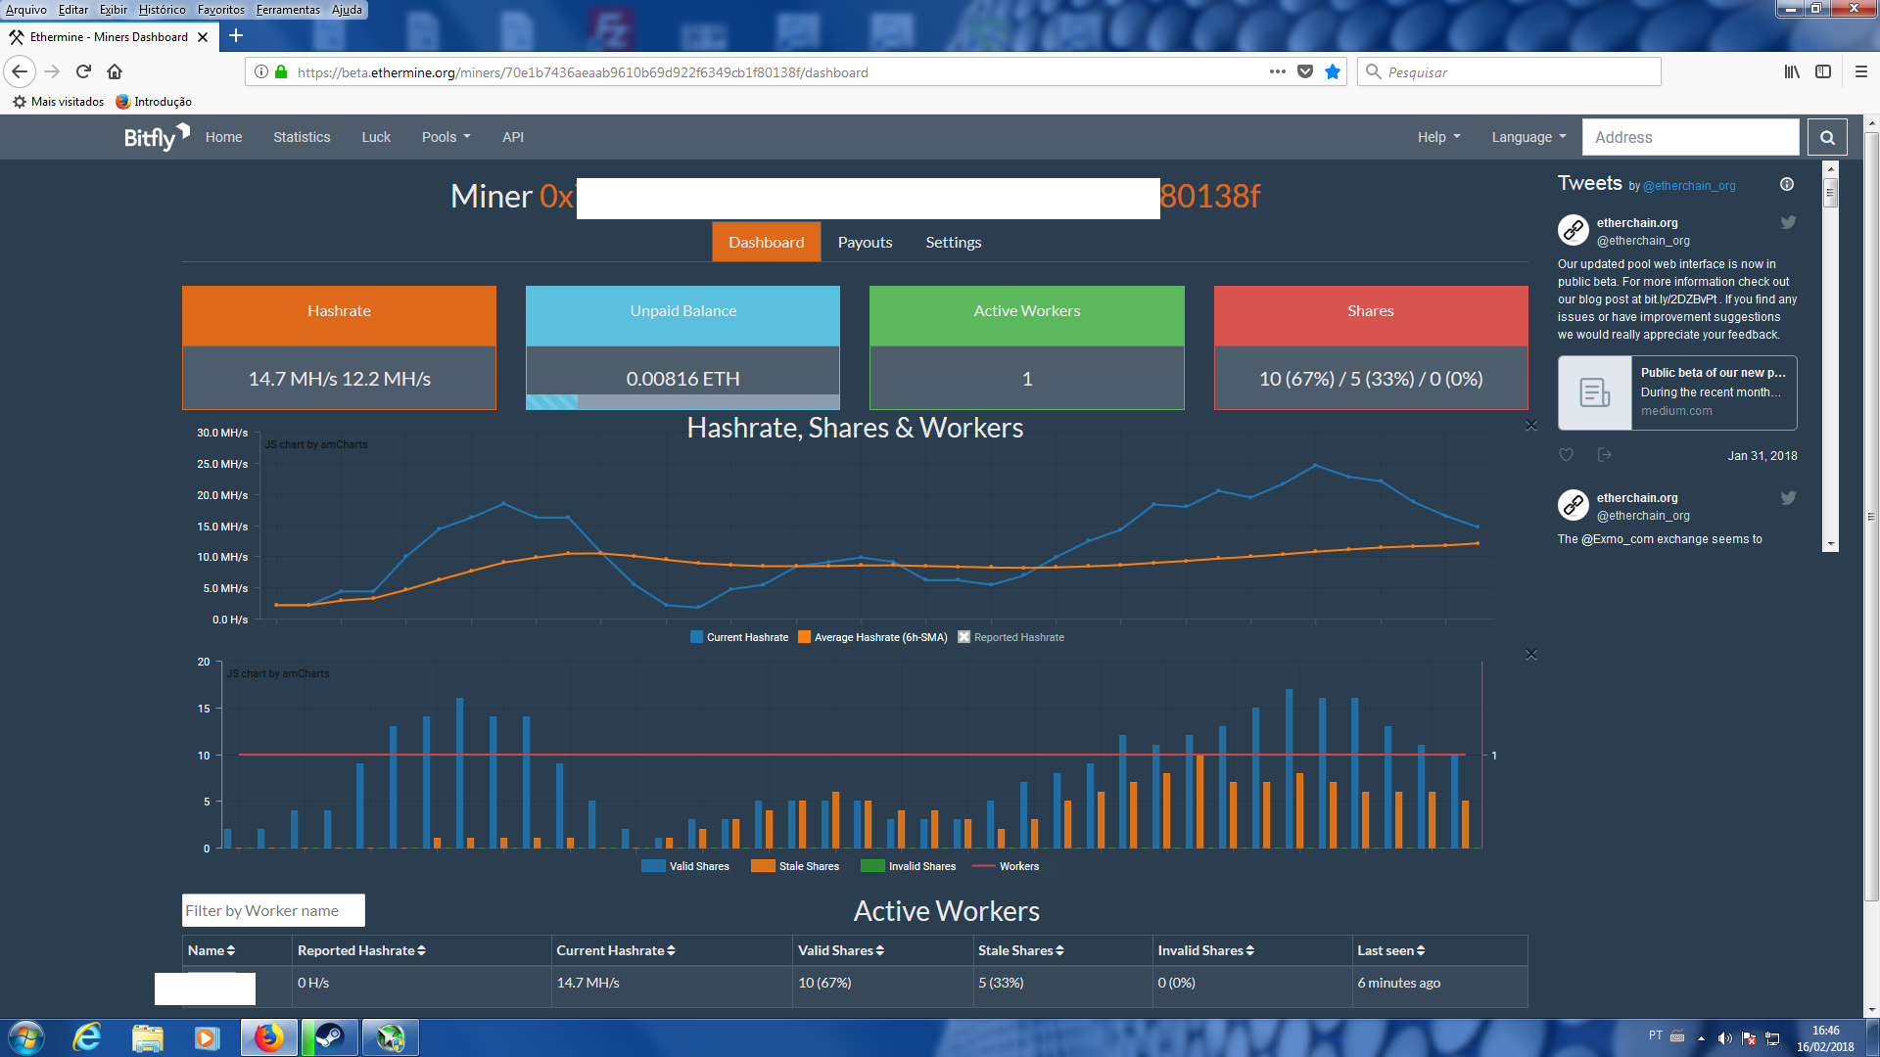1880x1057 pixels.
Task: Open Steam from the taskbar
Action: tap(329, 1037)
